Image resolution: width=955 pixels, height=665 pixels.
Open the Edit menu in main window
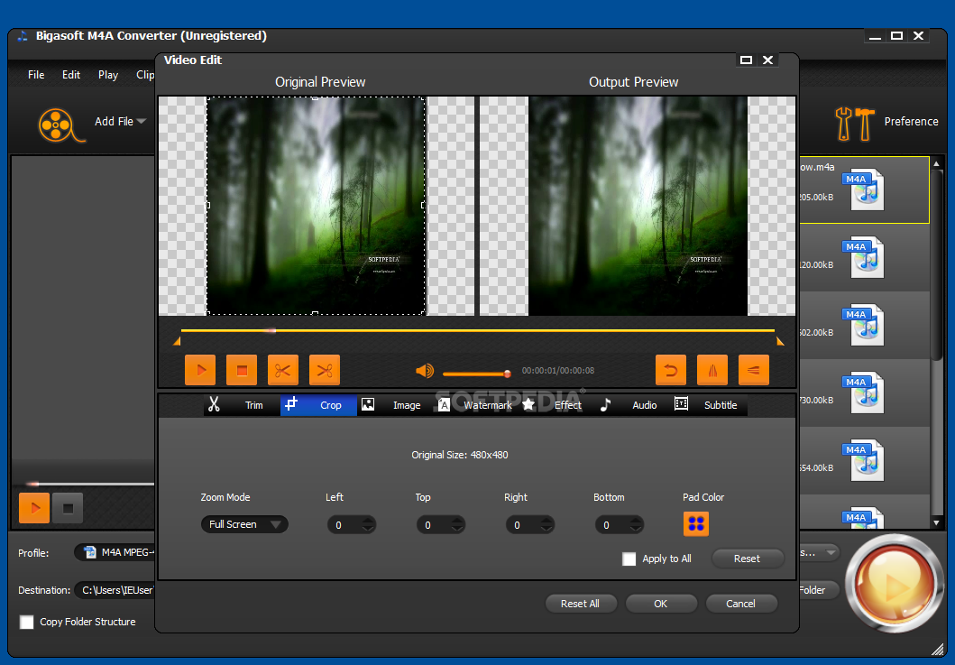click(71, 74)
